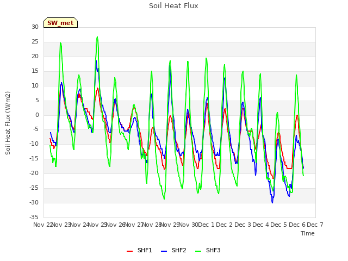Click the Dec 1 x-axis label
The width and height of the screenshot is (348, 261).
coord(207,225)
